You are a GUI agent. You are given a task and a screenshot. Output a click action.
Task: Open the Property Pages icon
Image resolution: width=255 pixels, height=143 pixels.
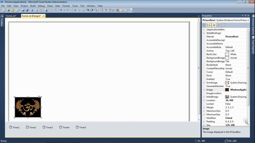click(x=224, y=25)
